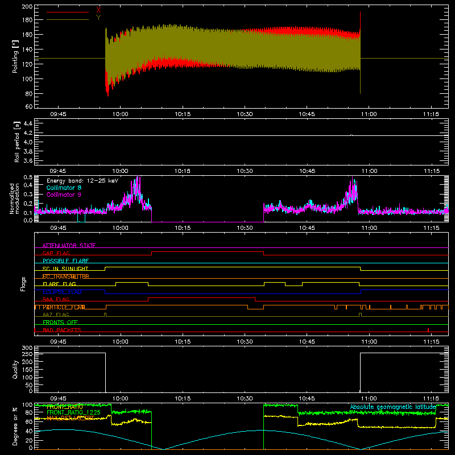Click the 'Absolute geomagnetic latitude' legend label

point(393,407)
